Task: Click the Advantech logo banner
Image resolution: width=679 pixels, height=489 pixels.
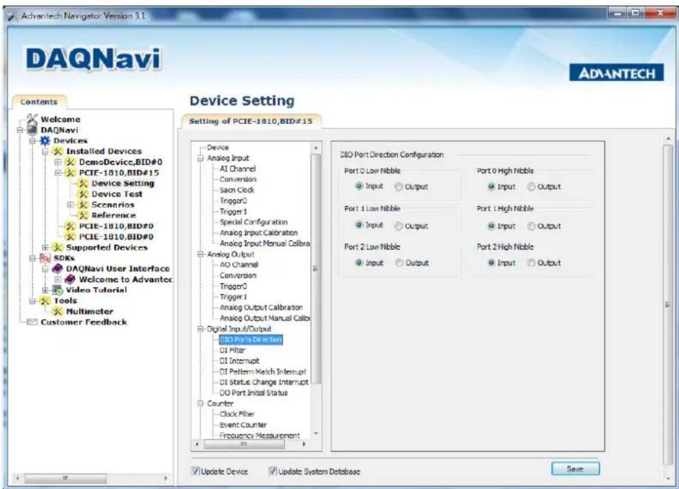Action: [x=616, y=73]
